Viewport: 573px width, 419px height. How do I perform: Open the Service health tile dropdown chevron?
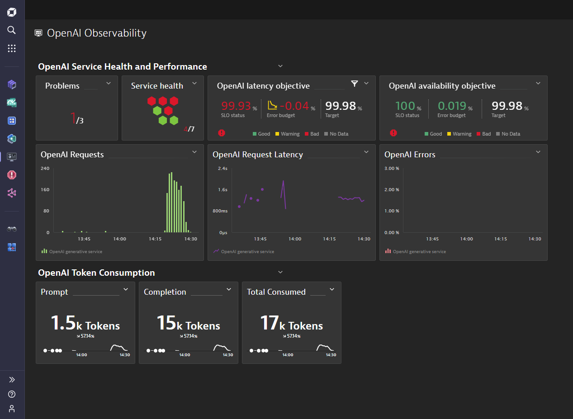[x=194, y=84]
